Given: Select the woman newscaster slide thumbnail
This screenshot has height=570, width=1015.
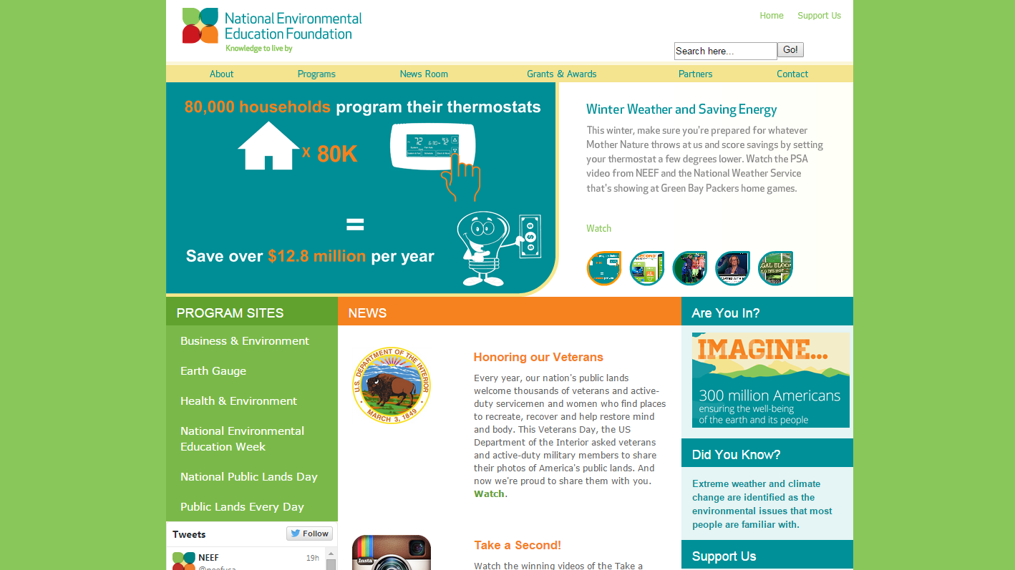Looking at the screenshot, I should coord(732,268).
